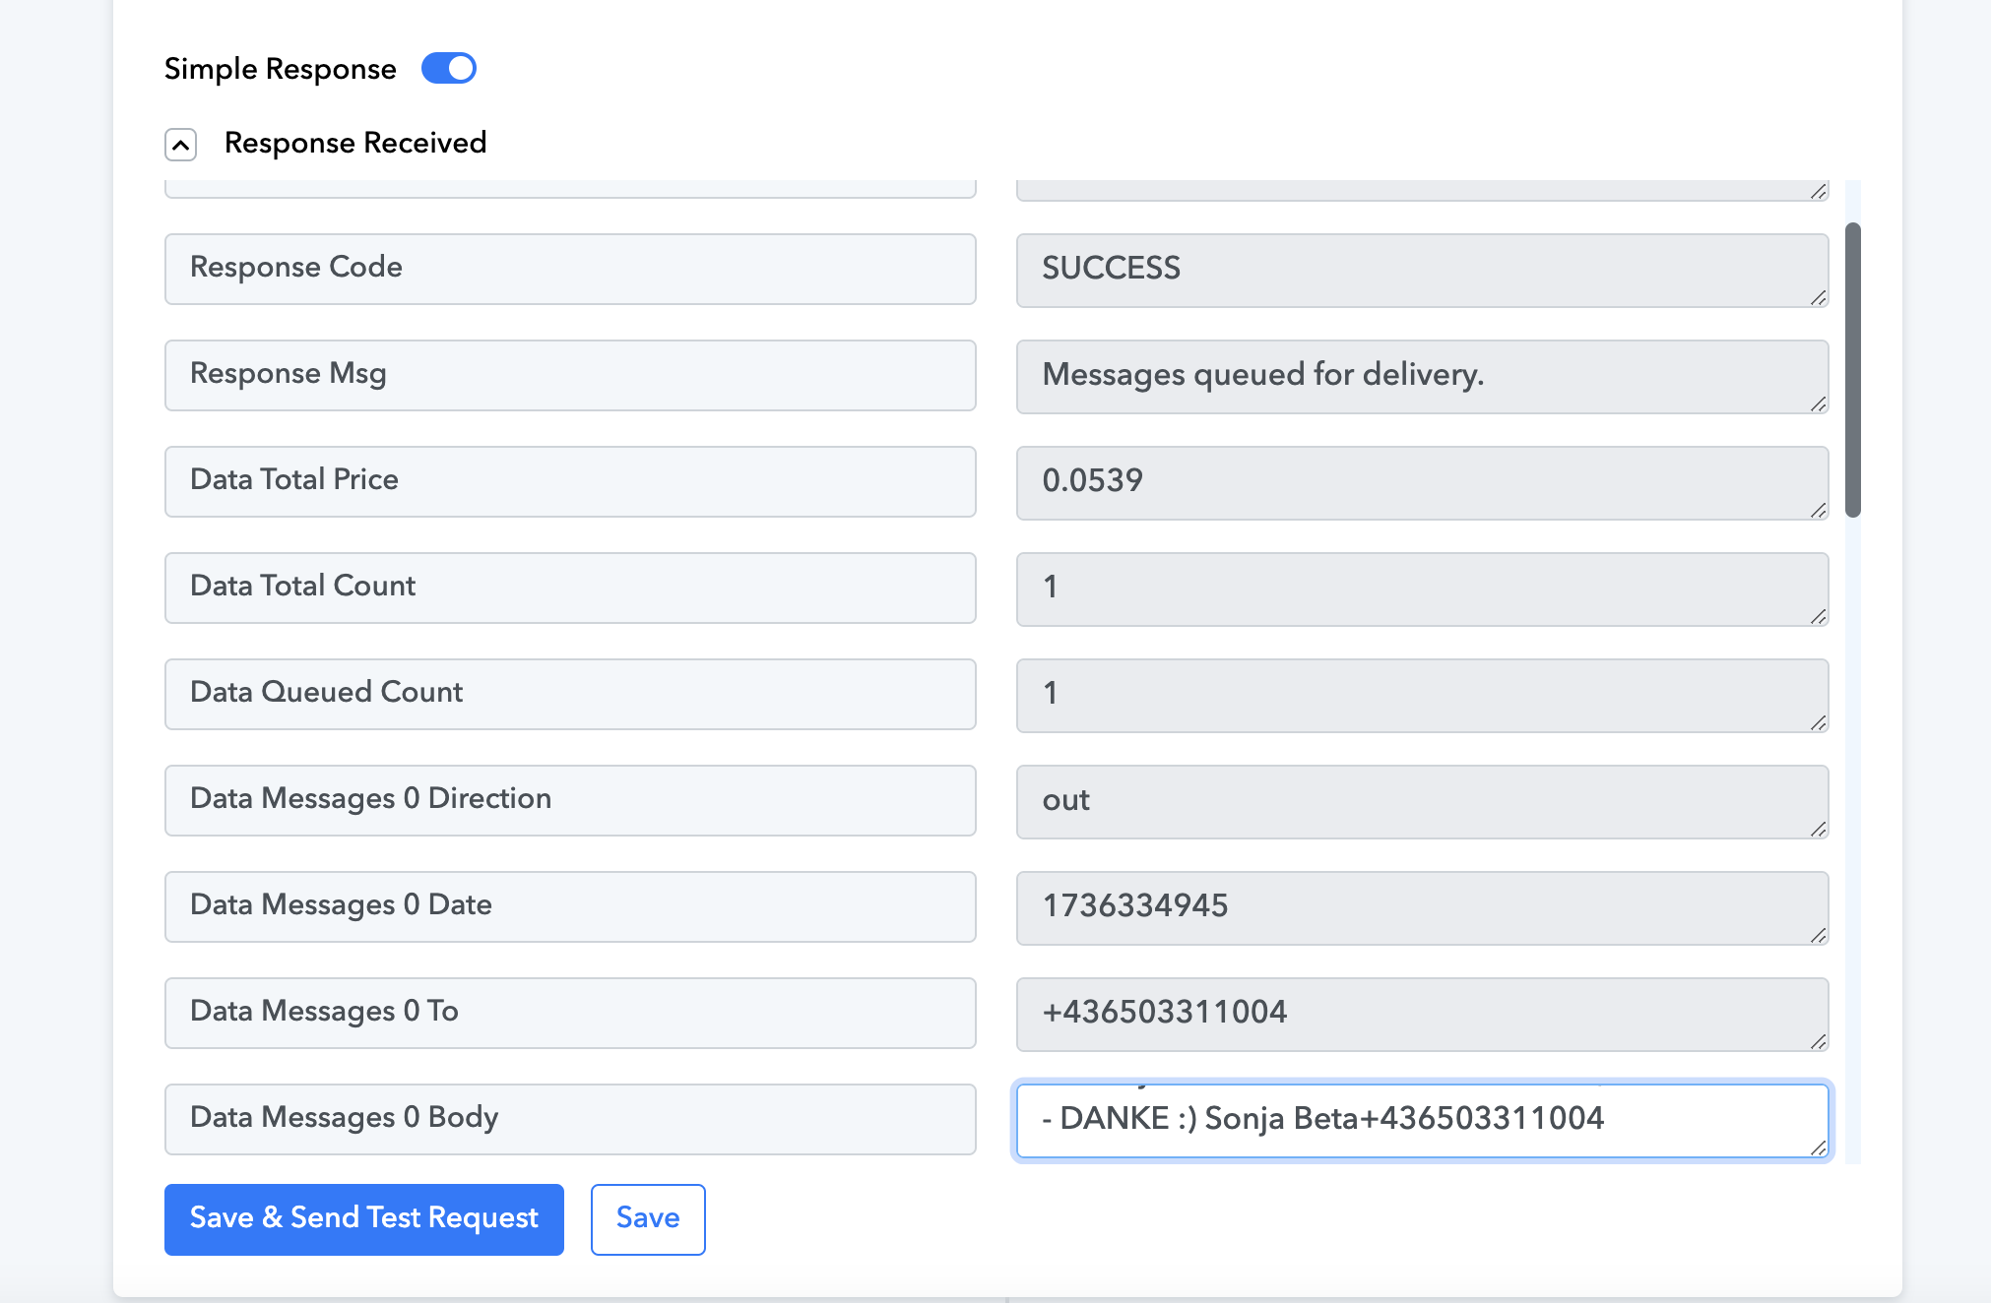Edit the Data Messages 0 Date field
The width and height of the screenshot is (1991, 1303).
point(1424,904)
